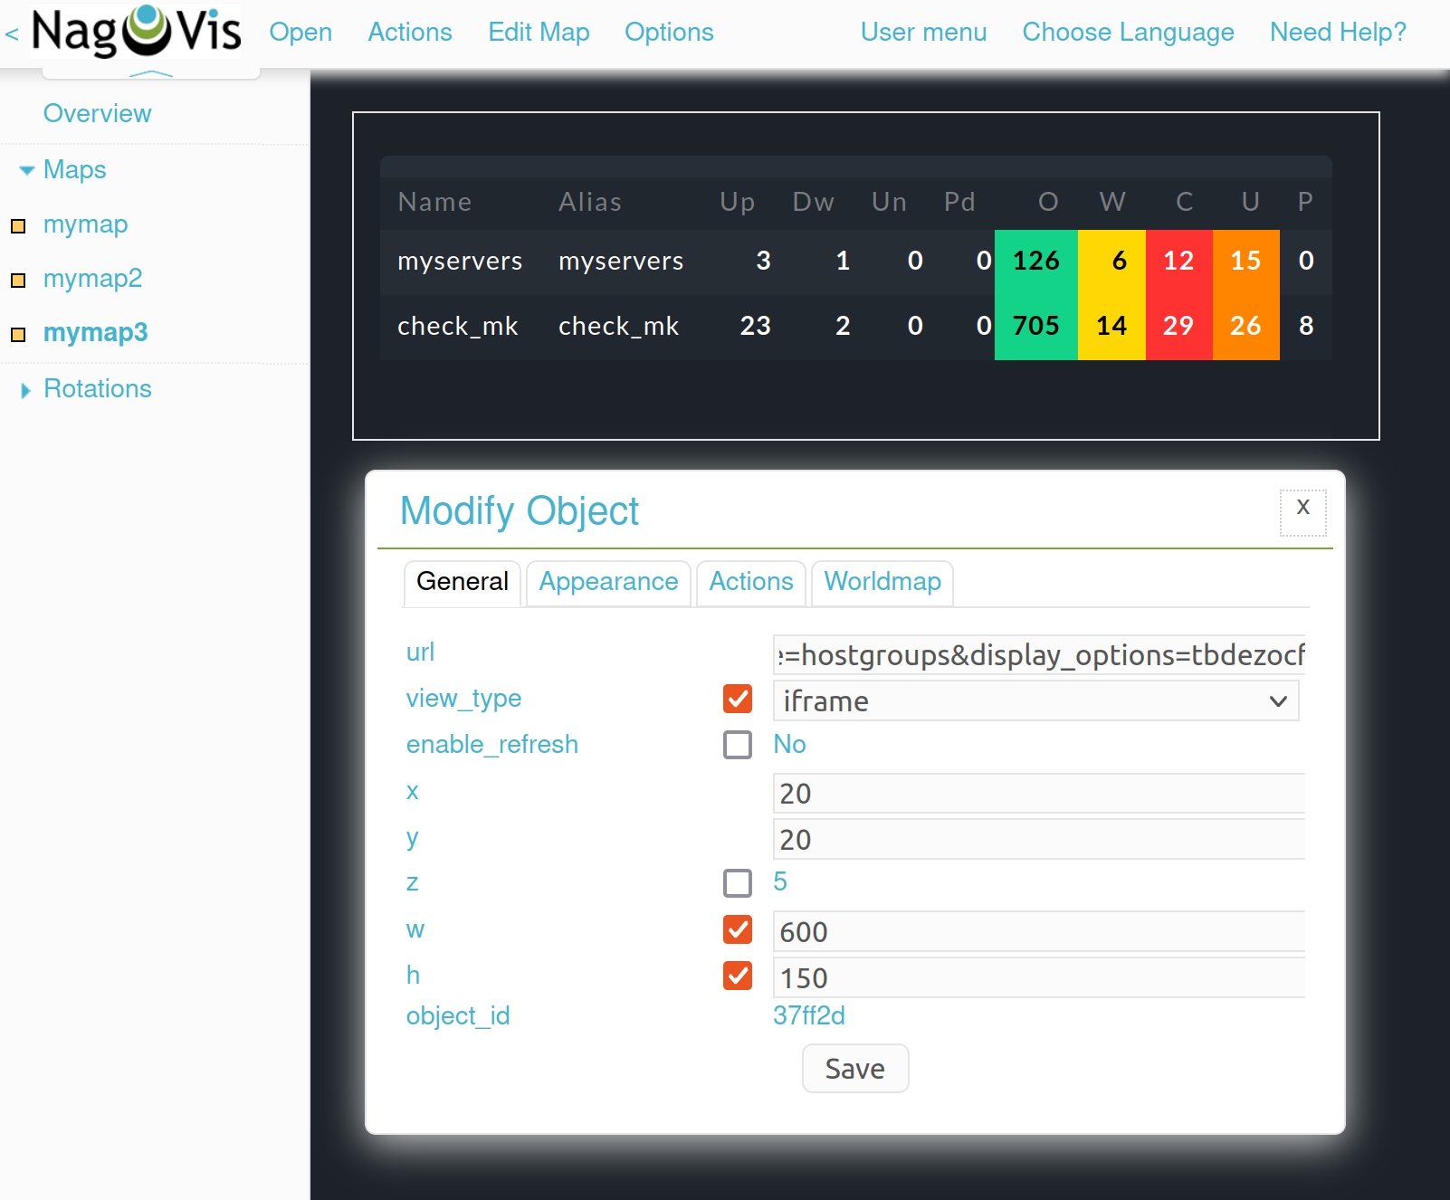The image size is (1450, 1200).
Task: Open the view_type iframe dropdown
Action: pyautogui.click(x=1036, y=701)
